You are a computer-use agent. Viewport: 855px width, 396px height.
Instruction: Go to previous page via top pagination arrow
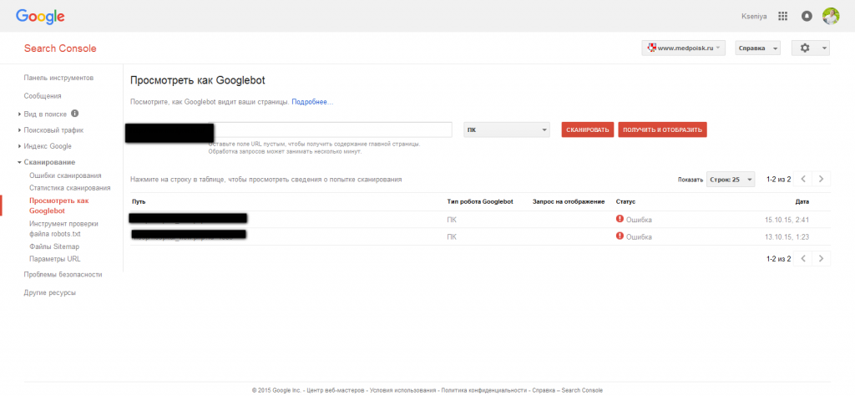pos(802,179)
